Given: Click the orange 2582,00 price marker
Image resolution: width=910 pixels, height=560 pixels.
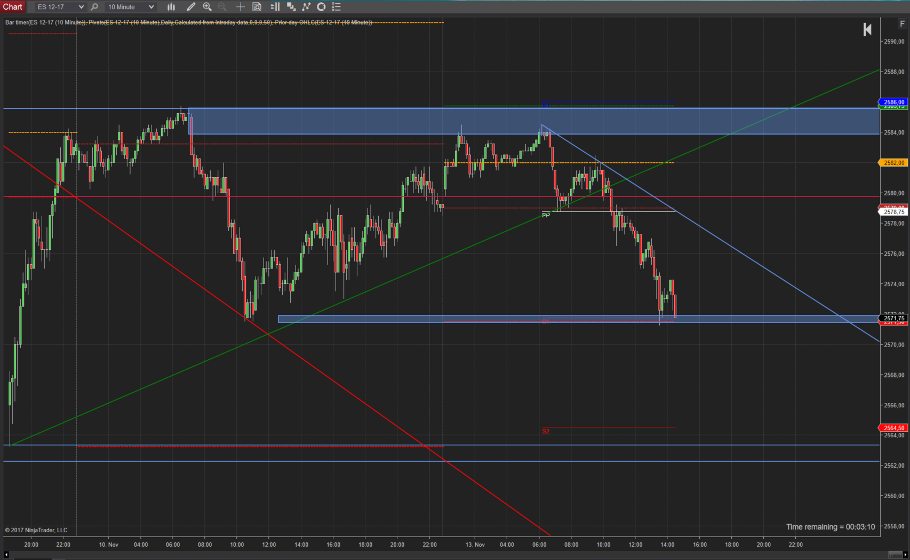Looking at the screenshot, I should click(x=893, y=163).
